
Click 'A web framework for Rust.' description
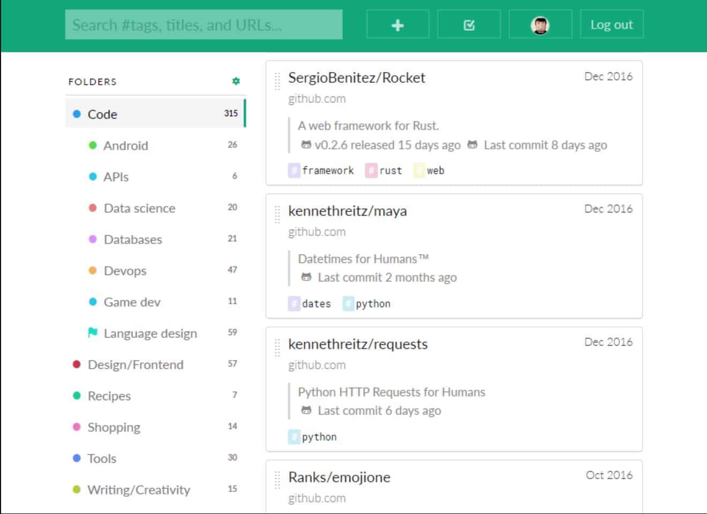coord(368,126)
